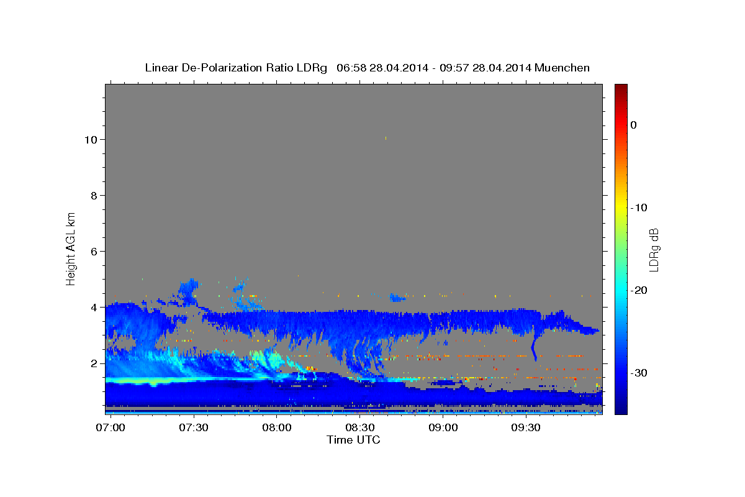
Task: Click the dark blue bottom of colorbar
Action: [x=621, y=409]
